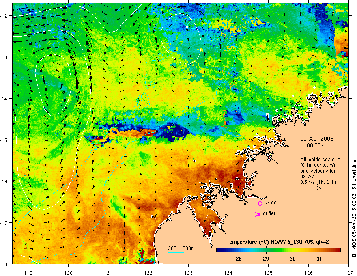Click the longitude label 125
The width and height of the screenshot is (357, 276).
[x=268, y=273]
